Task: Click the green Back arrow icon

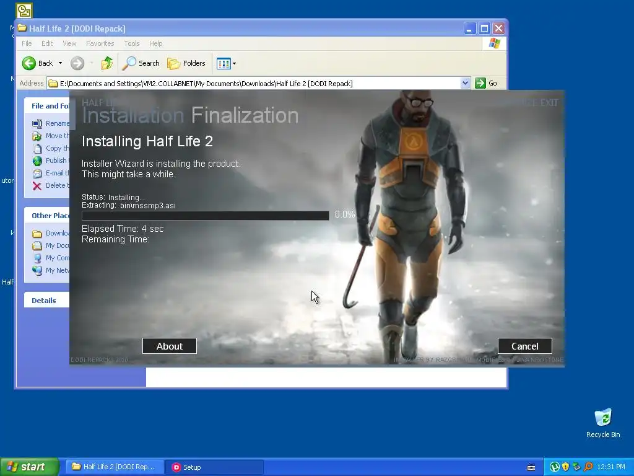Action: 28,63
